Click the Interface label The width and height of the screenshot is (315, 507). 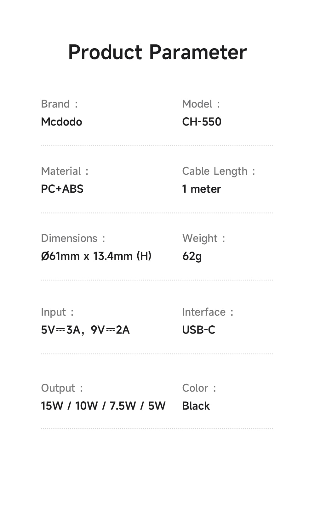coord(204,312)
